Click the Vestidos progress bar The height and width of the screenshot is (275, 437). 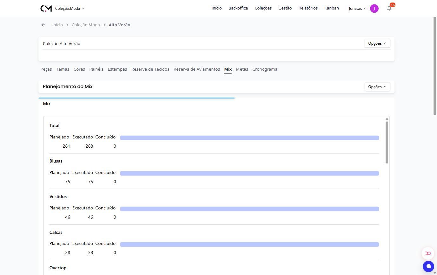tap(249, 209)
